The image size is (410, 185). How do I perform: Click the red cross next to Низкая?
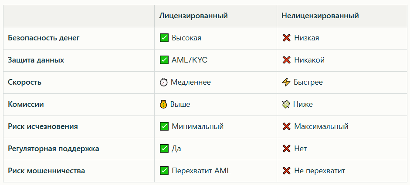point(286,38)
